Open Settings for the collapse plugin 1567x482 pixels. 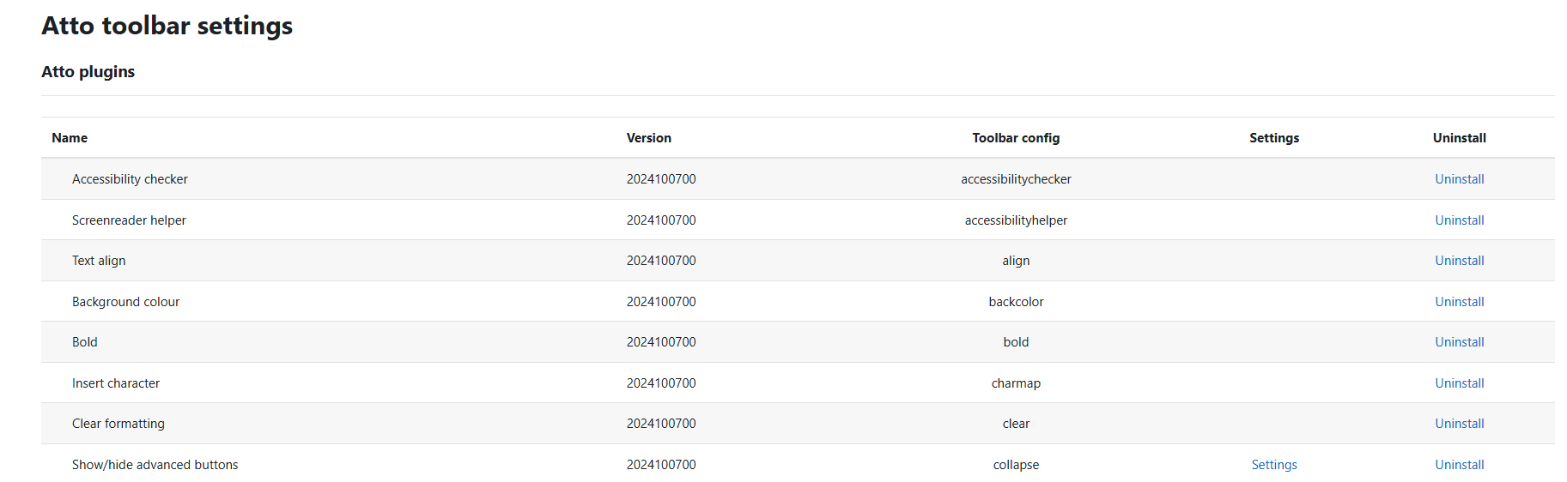(x=1273, y=465)
